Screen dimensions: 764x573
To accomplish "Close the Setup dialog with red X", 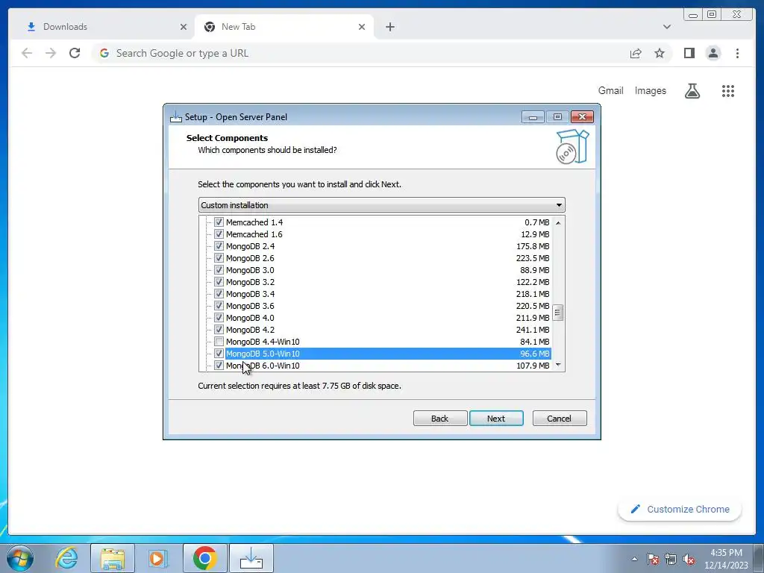I will click(x=582, y=117).
